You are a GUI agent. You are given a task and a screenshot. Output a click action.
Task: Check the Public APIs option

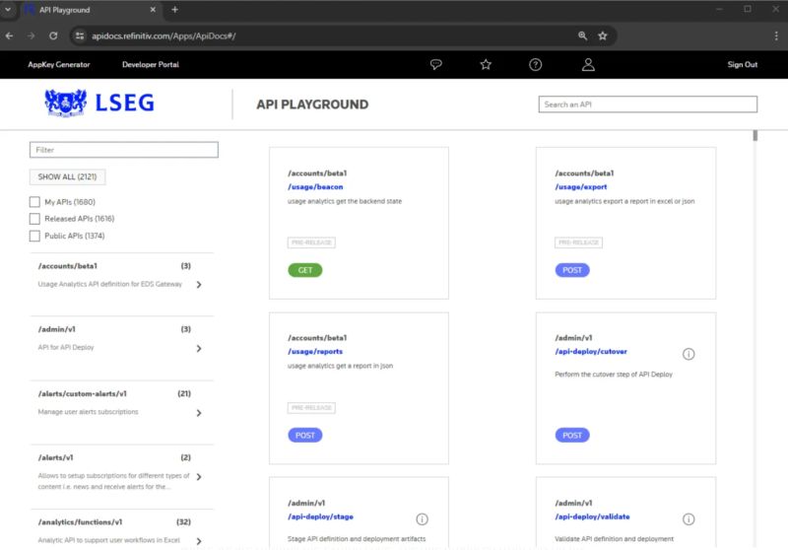[34, 236]
